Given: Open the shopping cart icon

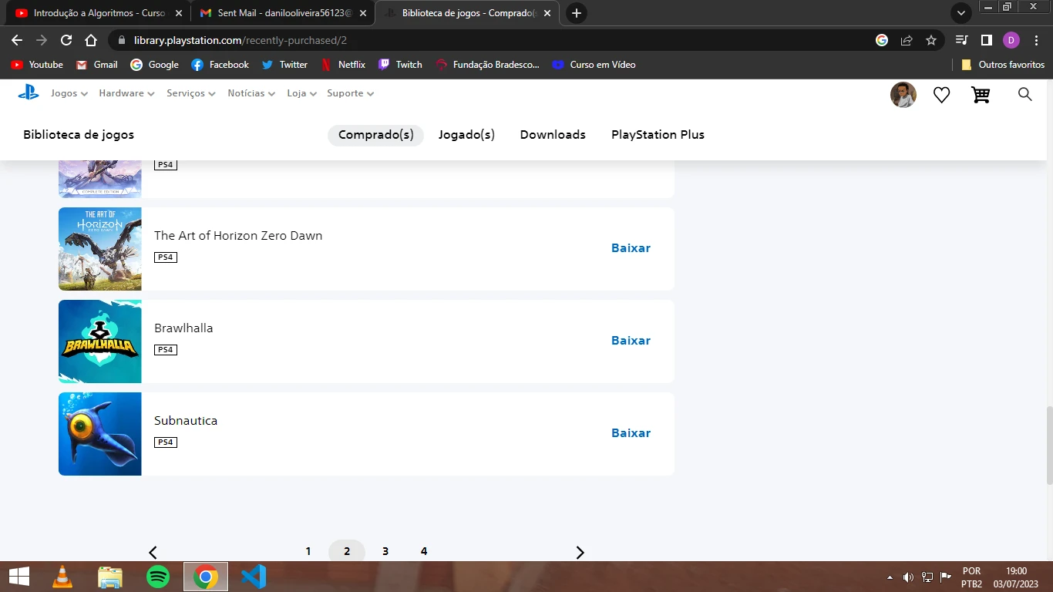Looking at the screenshot, I should [x=981, y=95].
